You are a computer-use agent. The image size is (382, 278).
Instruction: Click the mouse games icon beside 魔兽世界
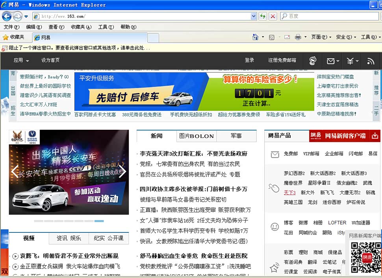coord(274,188)
